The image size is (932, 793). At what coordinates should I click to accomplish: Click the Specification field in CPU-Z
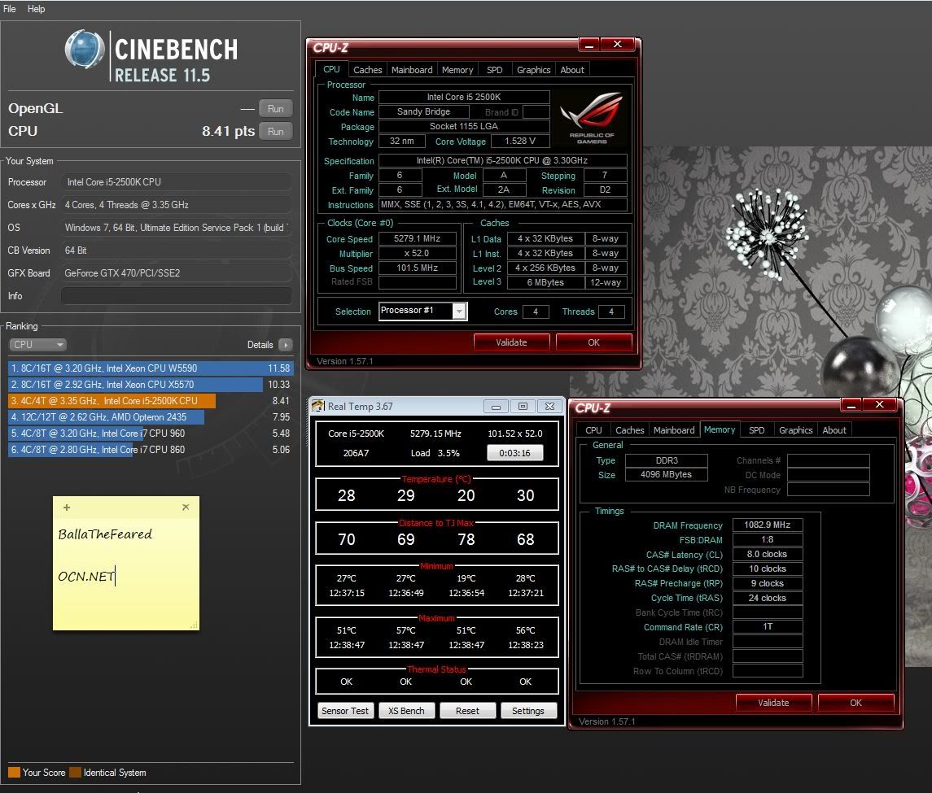pyautogui.click(x=503, y=160)
